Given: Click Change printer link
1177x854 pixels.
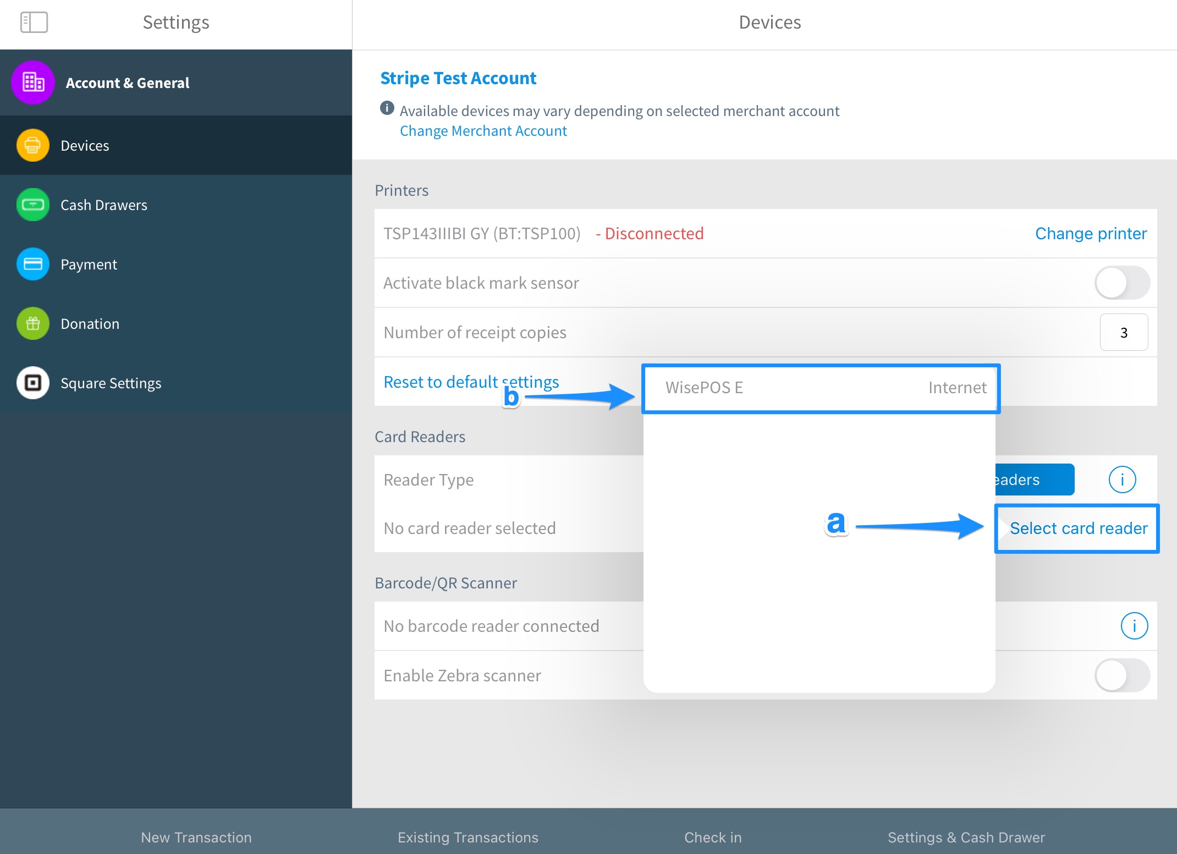Looking at the screenshot, I should pyautogui.click(x=1090, y=233).
